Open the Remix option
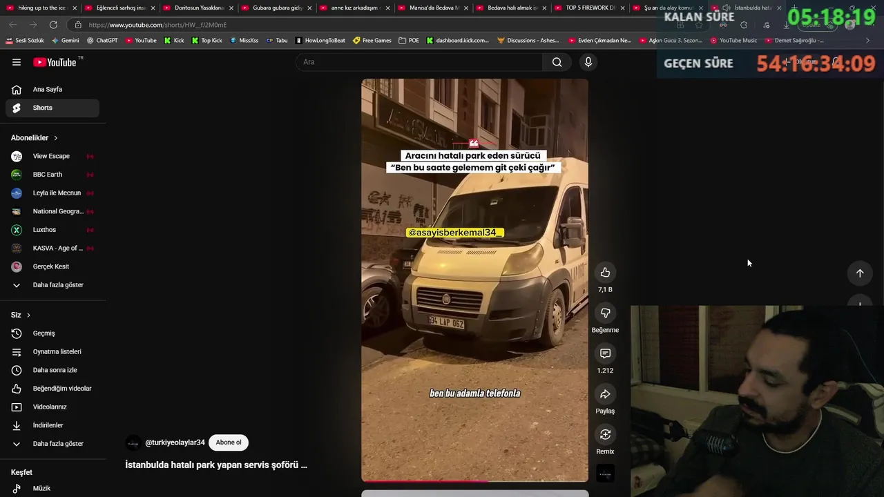The width and height of the screenshot is (884, 497). (x=605, y=434)
